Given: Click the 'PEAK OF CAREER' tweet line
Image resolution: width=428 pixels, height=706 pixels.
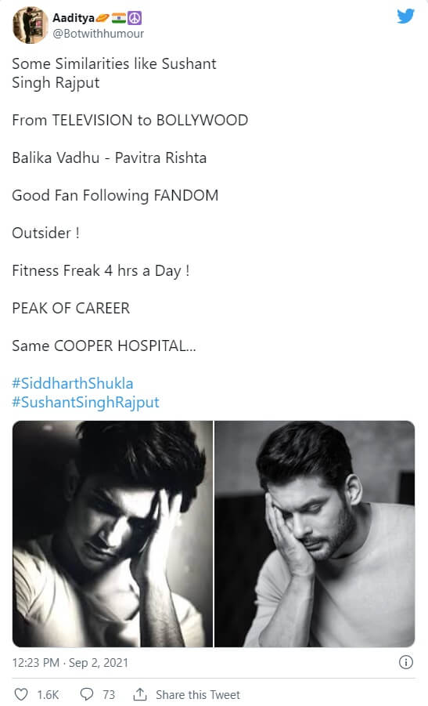Looking at the screenshot, I should tap(71, 308).
